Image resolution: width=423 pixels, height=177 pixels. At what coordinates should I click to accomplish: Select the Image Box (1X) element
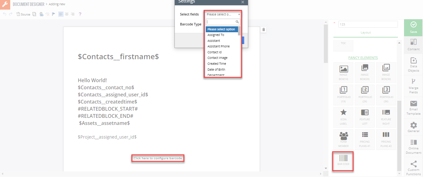point(343,73)
